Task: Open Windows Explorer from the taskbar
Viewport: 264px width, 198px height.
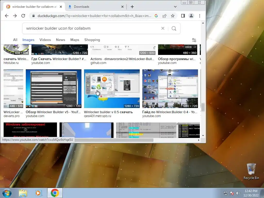Action: click(x=23, y=193)
